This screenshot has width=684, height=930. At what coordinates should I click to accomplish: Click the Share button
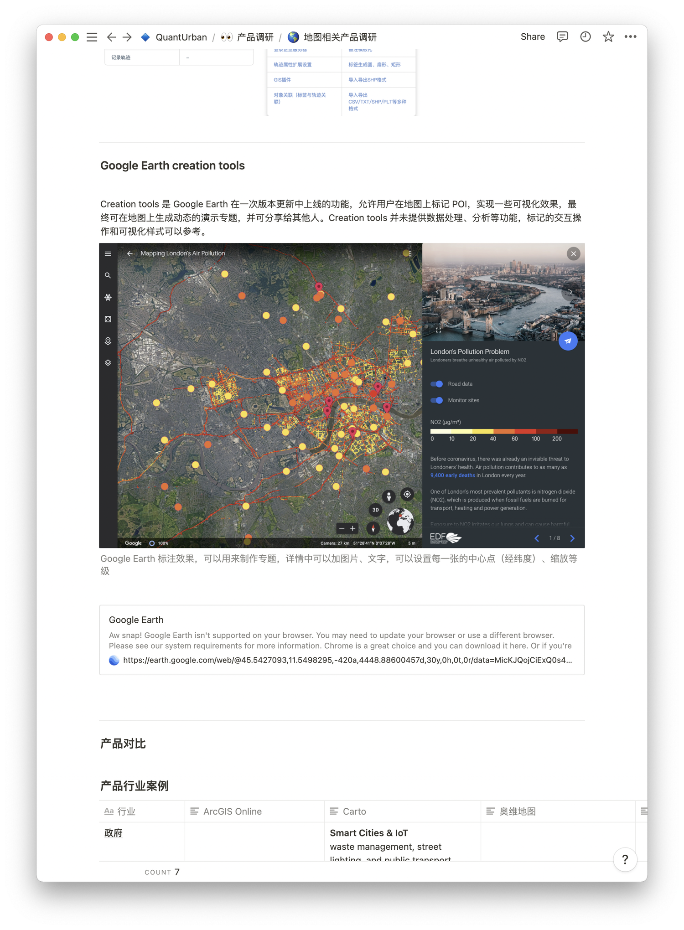coord(533,36)
